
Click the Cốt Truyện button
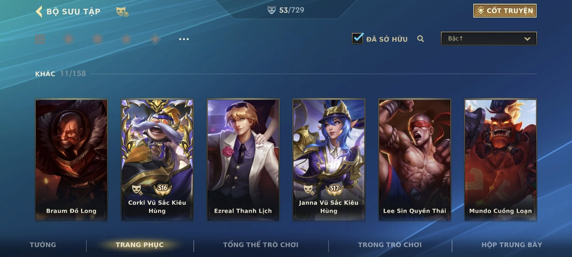pos(505,11)
